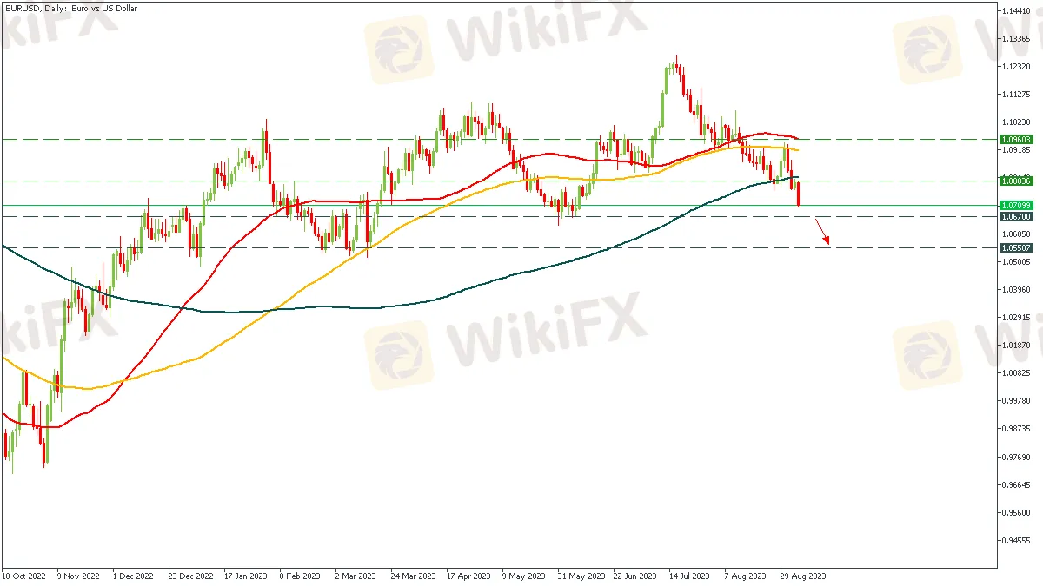The height and width of the screenshot is (586, 1043).
Task: Click the 2 Mar 2023 date label
Action: pos(357,575)
